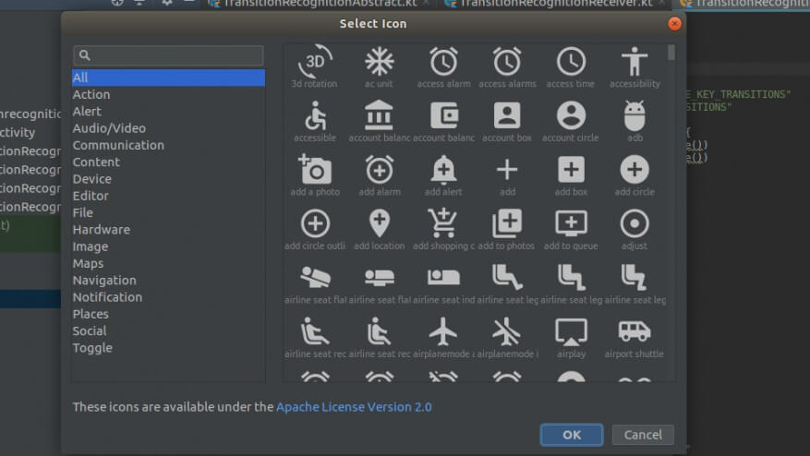Screen dimensions: 810x456
Task: Choose the account balance wallet icon
Action: click(444, 115)
